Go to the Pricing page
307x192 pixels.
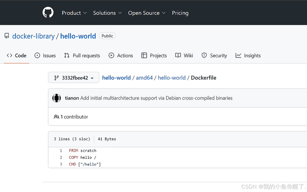180,13
